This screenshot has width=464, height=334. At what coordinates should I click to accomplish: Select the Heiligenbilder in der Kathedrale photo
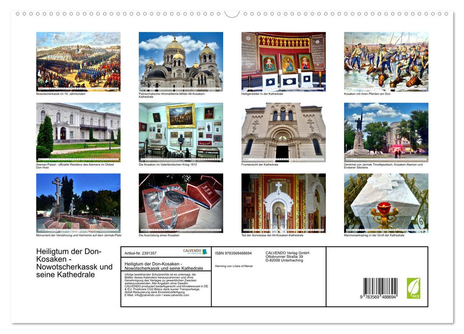click(x=283, y=62)
